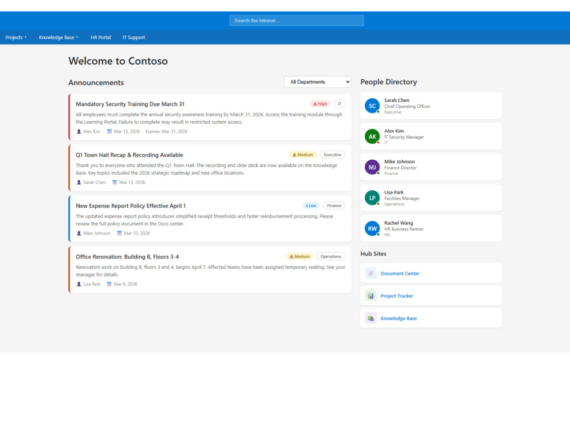
Task: Open the All Departments filter dropdown
Action: tap(317, 82)
